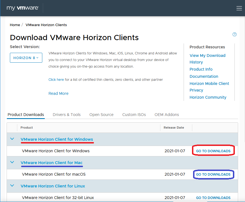
Task: Click the Download VMware Horizon Clients page title
Action: coord(74,38)
